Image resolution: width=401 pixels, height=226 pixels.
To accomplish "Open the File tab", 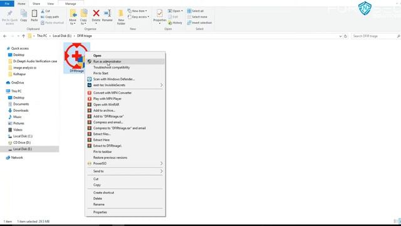I will [x=7, y=4].
